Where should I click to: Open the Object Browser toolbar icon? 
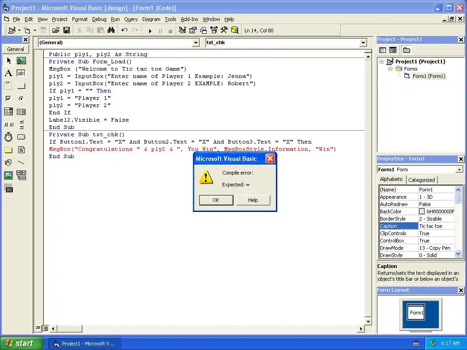214,31
